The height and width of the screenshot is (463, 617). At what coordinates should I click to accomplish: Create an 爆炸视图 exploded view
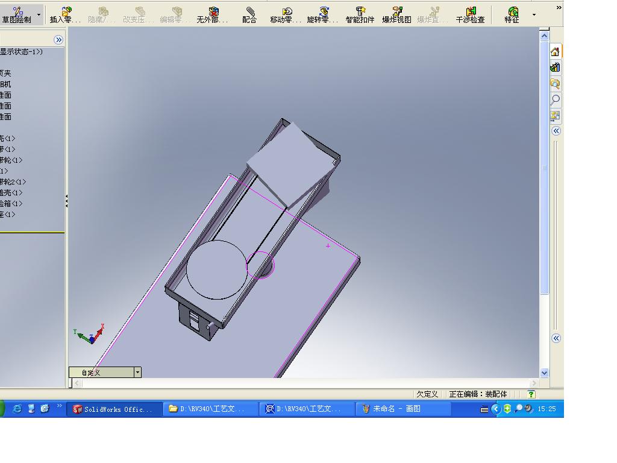(396, 15)
